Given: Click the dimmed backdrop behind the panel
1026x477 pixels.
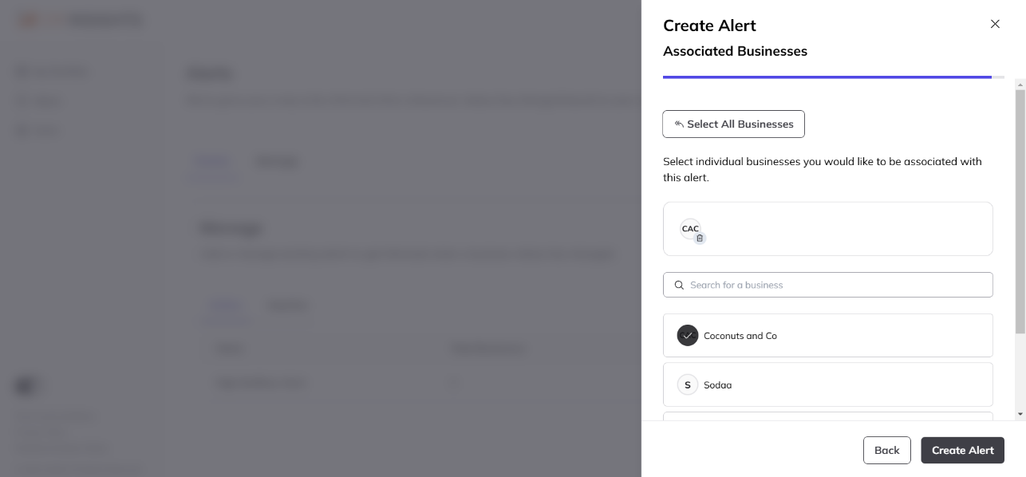Looking at the screenshot, I should pos(319,239).
